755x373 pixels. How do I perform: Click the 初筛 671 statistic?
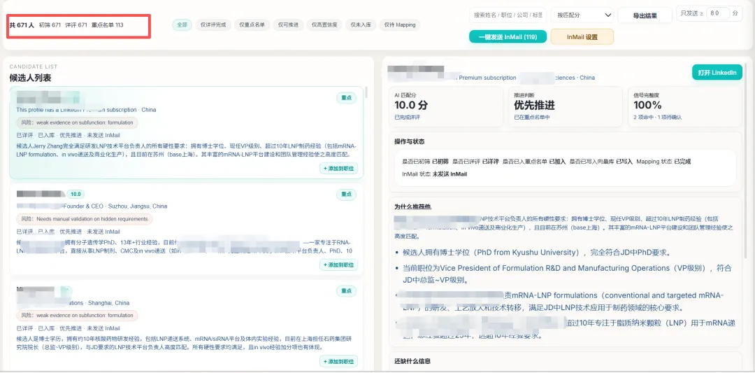[x=50, y=25]
